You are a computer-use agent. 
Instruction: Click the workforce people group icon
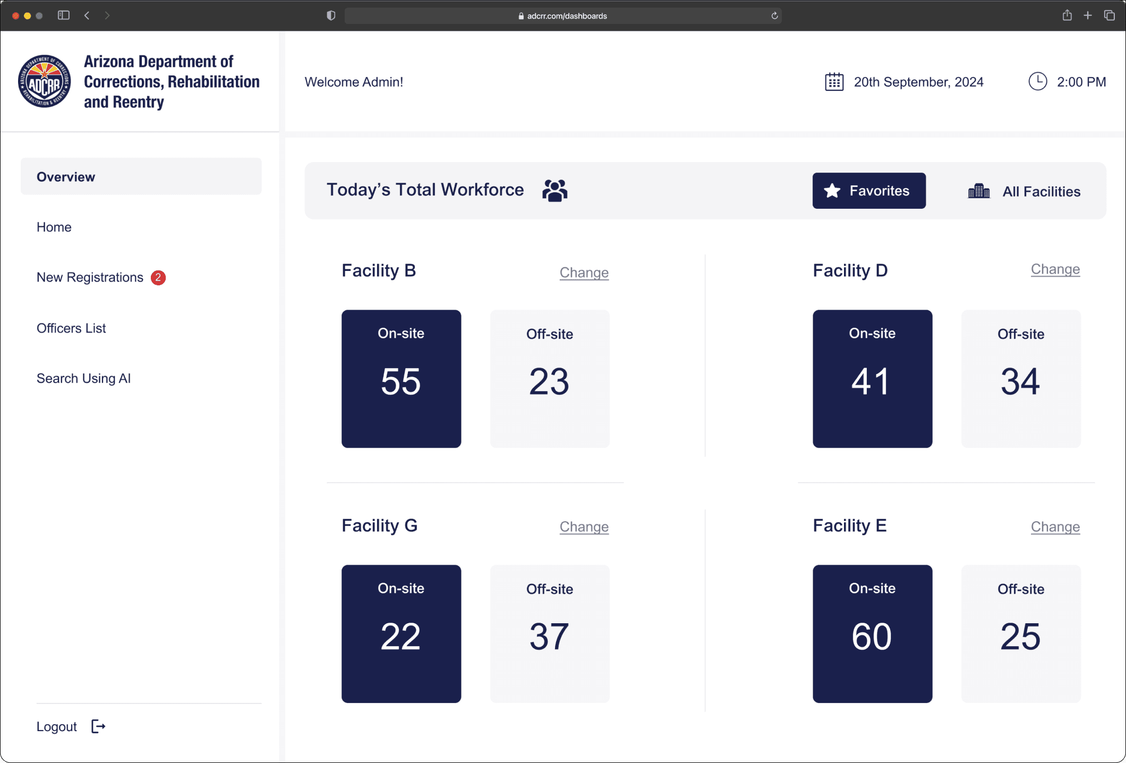[555, 190]
